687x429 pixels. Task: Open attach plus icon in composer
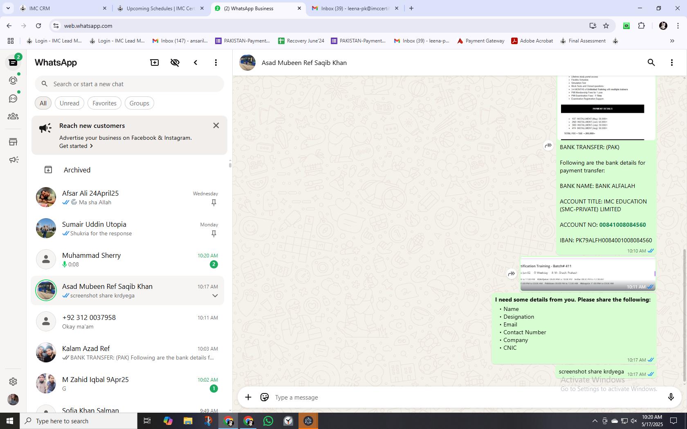coord(248,397)
